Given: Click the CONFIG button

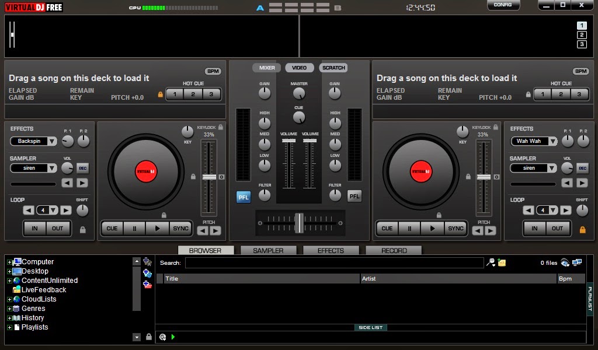Looking at the screenshot, I should click(x=503, y=5).
